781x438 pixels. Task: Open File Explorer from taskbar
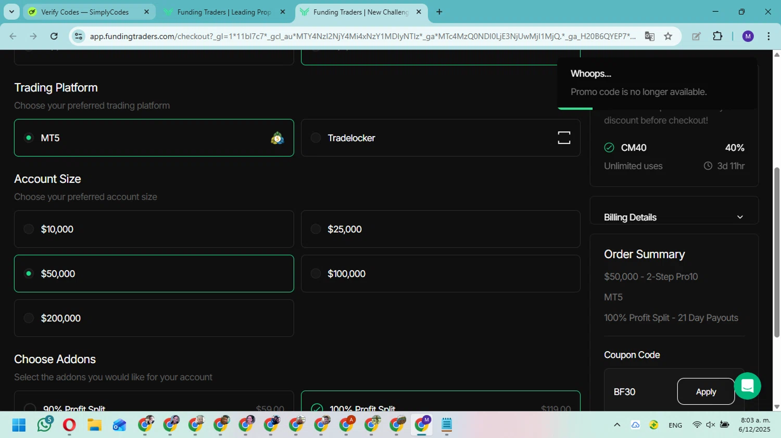click(x=94, y=425)
